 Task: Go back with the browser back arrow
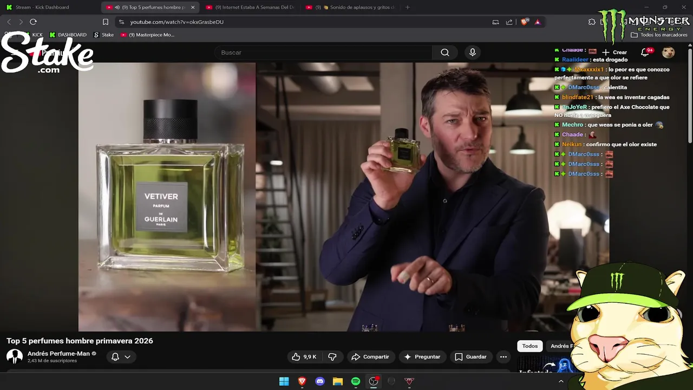9,22
